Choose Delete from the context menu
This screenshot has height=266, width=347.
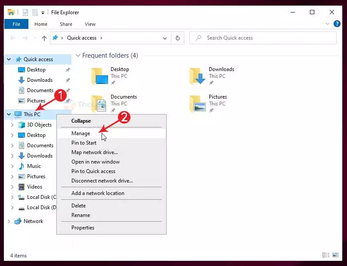[x=112, y=206]
